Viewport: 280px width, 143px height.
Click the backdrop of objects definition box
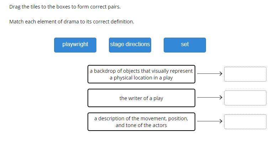[141, 74]
